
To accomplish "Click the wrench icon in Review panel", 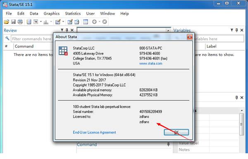I will [7, 38].
